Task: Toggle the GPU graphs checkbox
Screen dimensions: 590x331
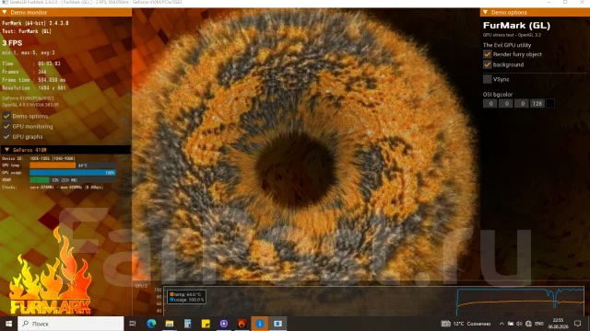Action: pyautogui.click(x=6, y=137)
